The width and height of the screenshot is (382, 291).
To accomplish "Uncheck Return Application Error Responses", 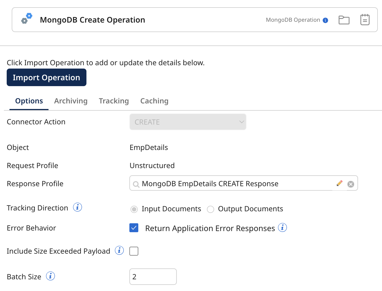I will 134,228.
